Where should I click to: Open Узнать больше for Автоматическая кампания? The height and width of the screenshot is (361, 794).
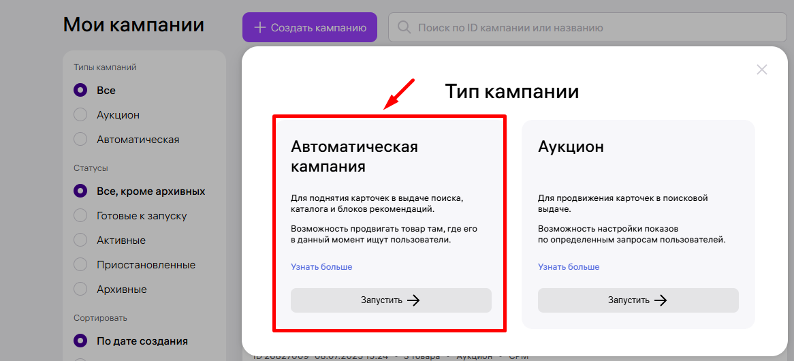(321, 267)
